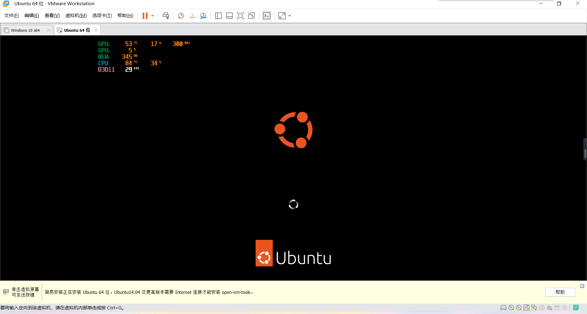Click the network adapter status icon
This screenshot has width=587, height=314.
pos(534,308)
